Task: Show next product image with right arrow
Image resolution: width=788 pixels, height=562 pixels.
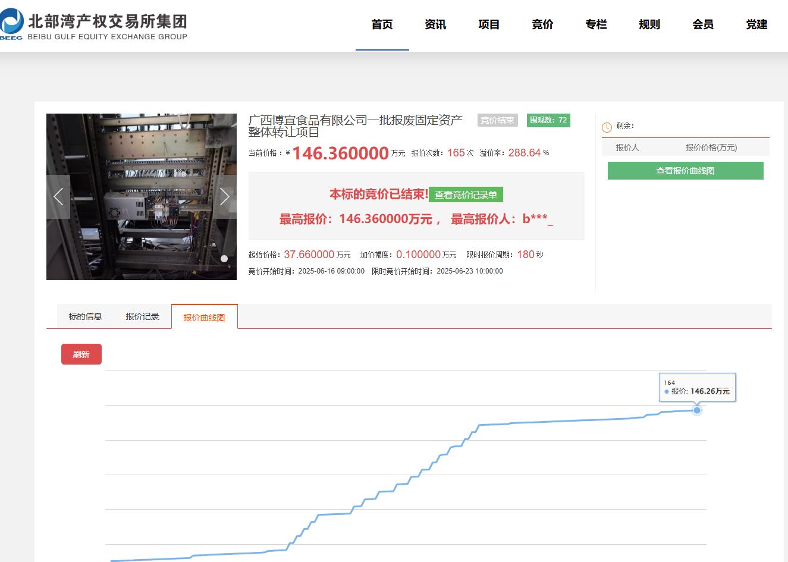Action: point(225,197)
